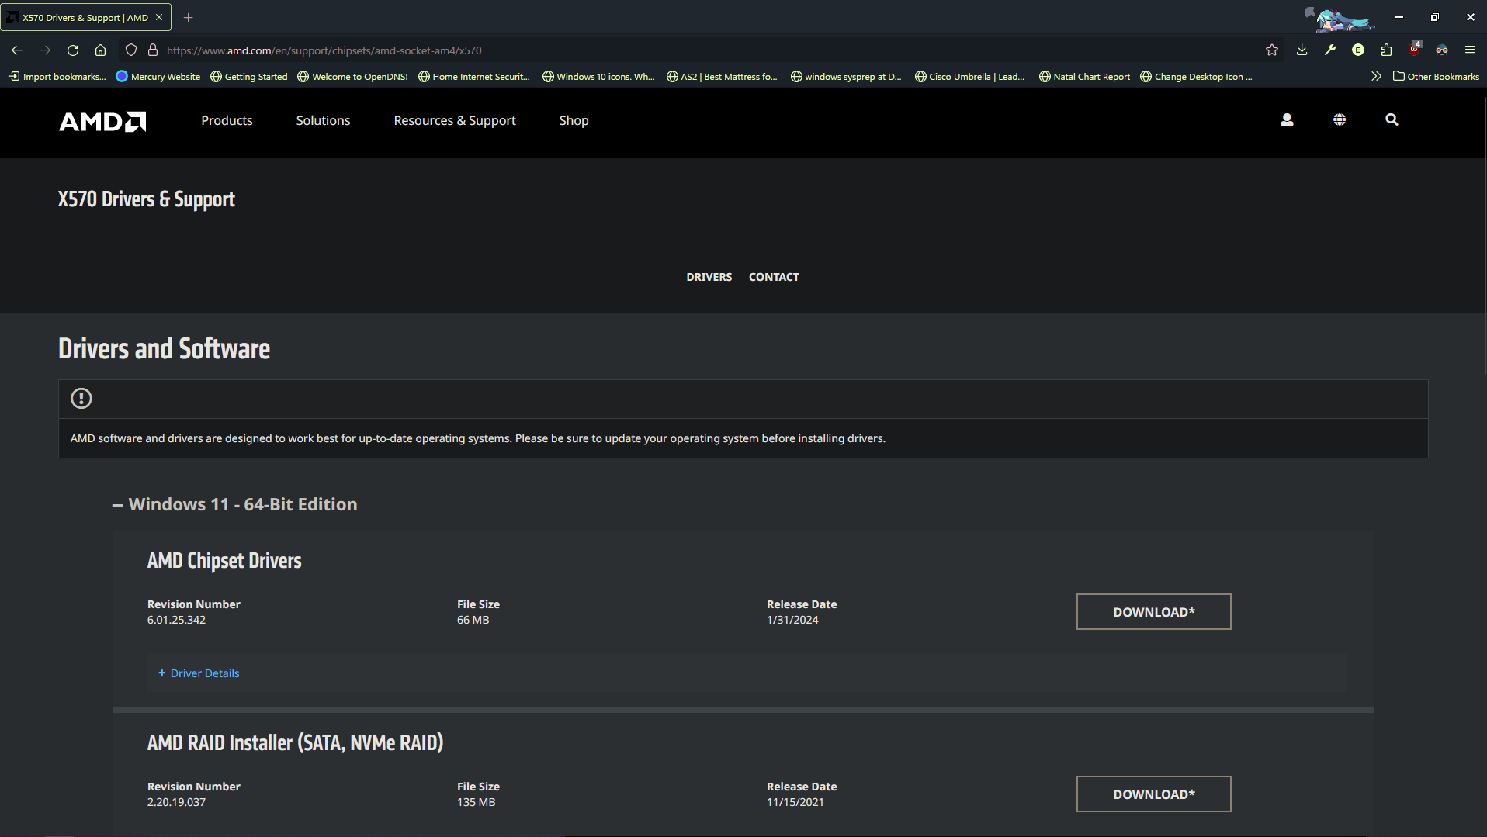Open the Getting Started bookmark
Image resolution: width=1487 pixels, height=837 pixels.
point(249,77)
